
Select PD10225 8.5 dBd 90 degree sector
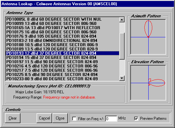[62, 74]
